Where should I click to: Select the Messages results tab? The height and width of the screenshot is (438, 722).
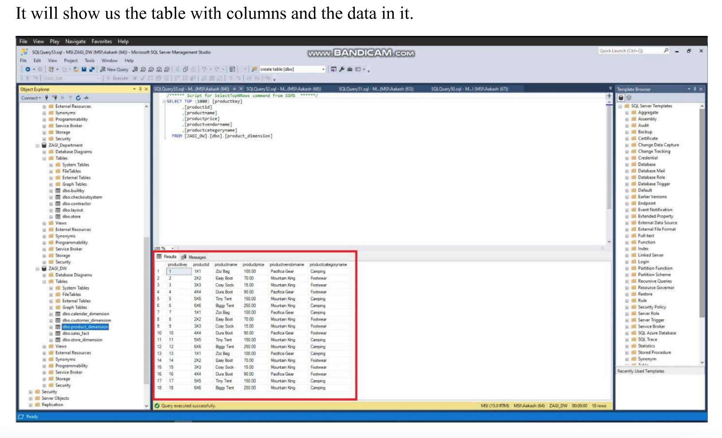(x=196, y=257)
